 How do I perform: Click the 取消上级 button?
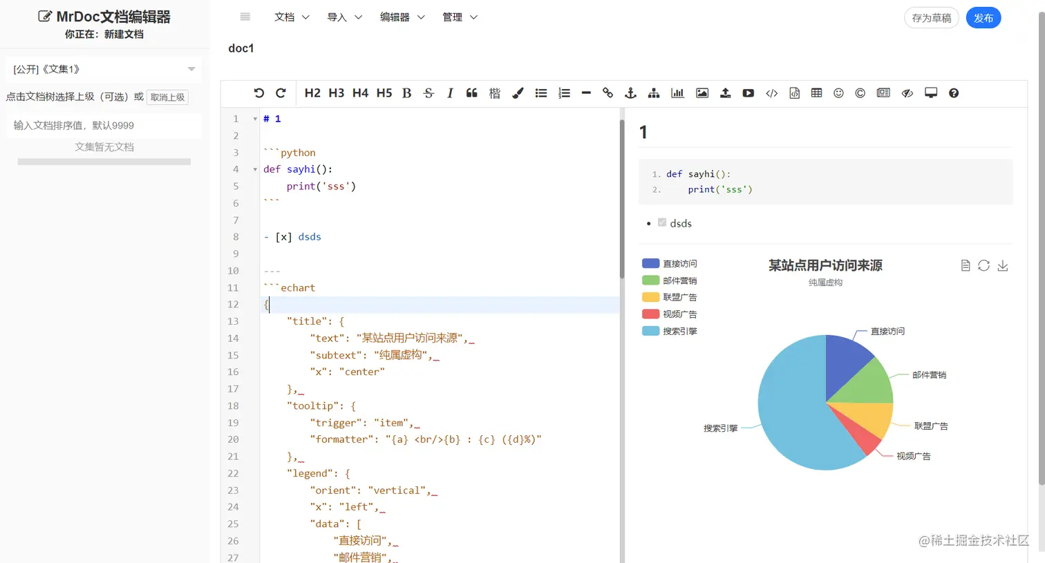pos(168,97)
